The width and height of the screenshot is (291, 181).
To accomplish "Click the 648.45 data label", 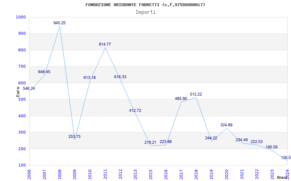I will [44, 72].
